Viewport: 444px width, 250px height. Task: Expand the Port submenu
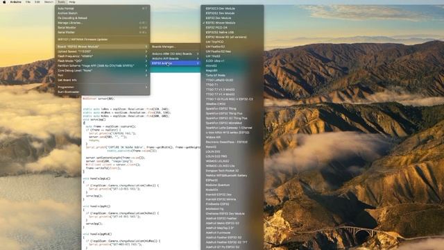tap(102, 76)
